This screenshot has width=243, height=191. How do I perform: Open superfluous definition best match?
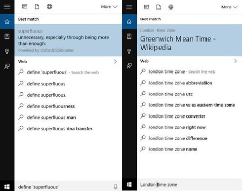click(68, 40)
